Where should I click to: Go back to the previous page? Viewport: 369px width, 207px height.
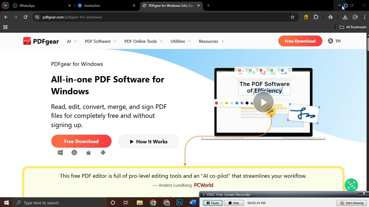pos(6,17)
